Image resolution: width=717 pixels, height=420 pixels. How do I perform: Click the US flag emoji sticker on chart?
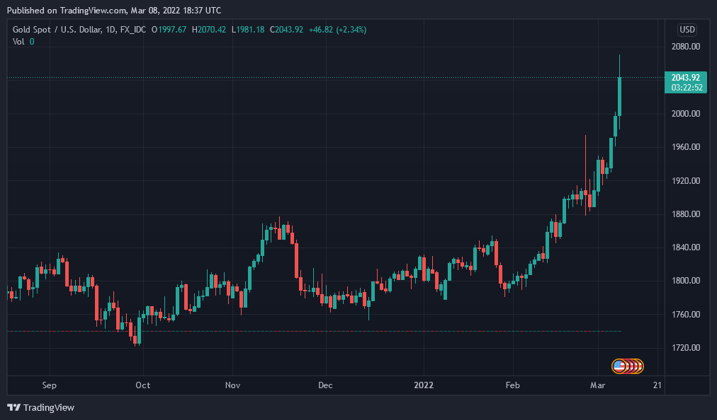coord(628,365)
